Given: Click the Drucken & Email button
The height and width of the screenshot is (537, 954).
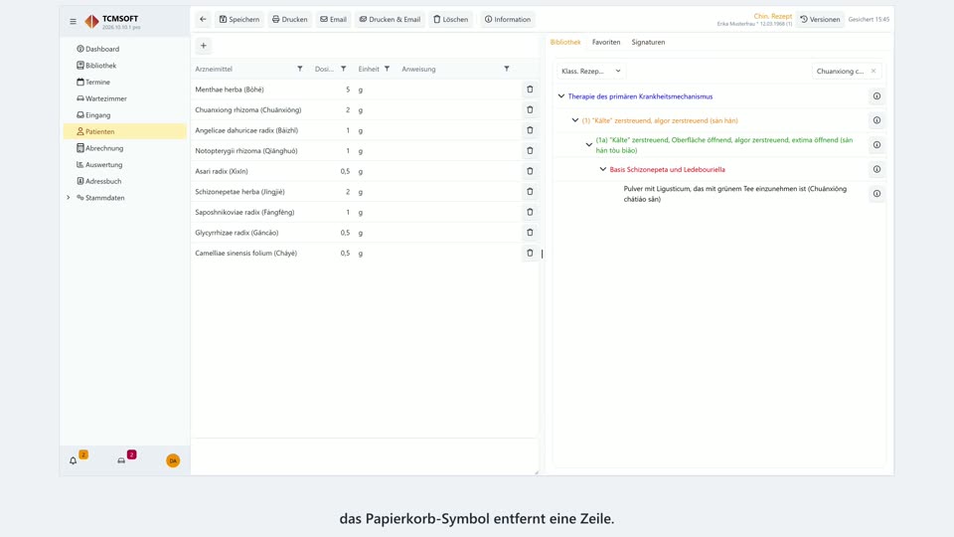Looking at the screenshot, I should click(390, 20).
